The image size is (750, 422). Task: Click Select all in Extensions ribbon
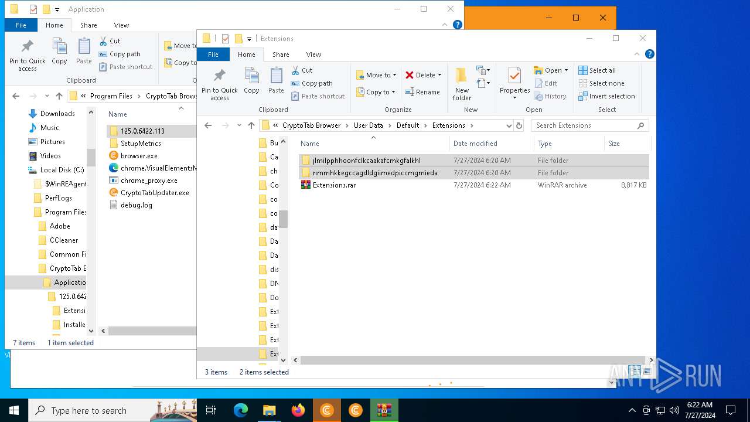click(x=597, y=70)
